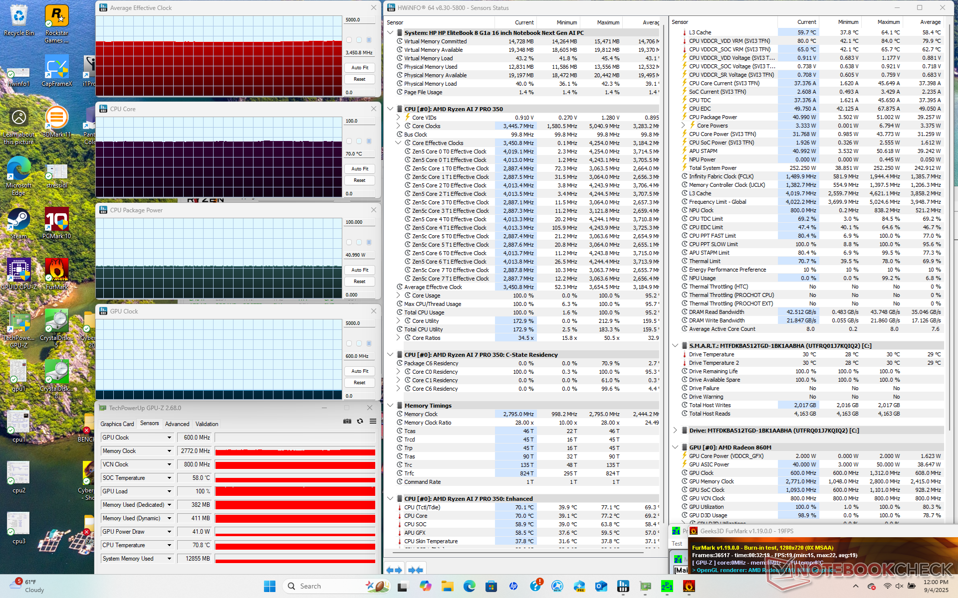Open the GPU Clock sensor dropdown

[x=169, y=438]
